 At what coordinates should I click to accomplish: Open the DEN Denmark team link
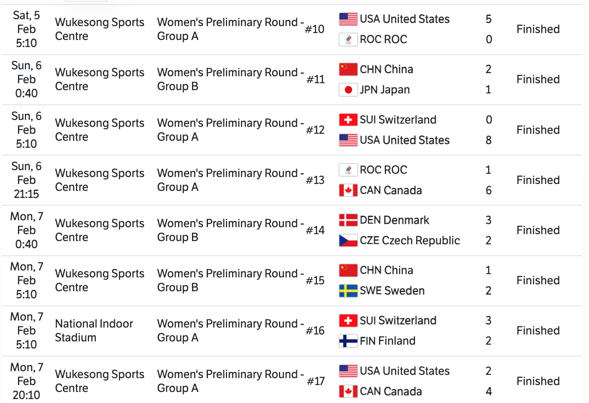pyautogui.click(x=394, y=220)
